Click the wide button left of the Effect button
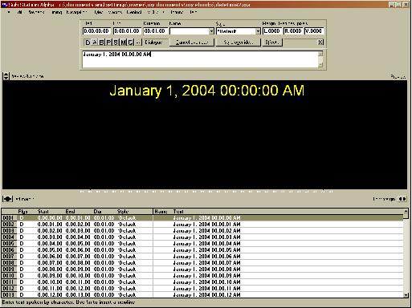 click(238, 43)
